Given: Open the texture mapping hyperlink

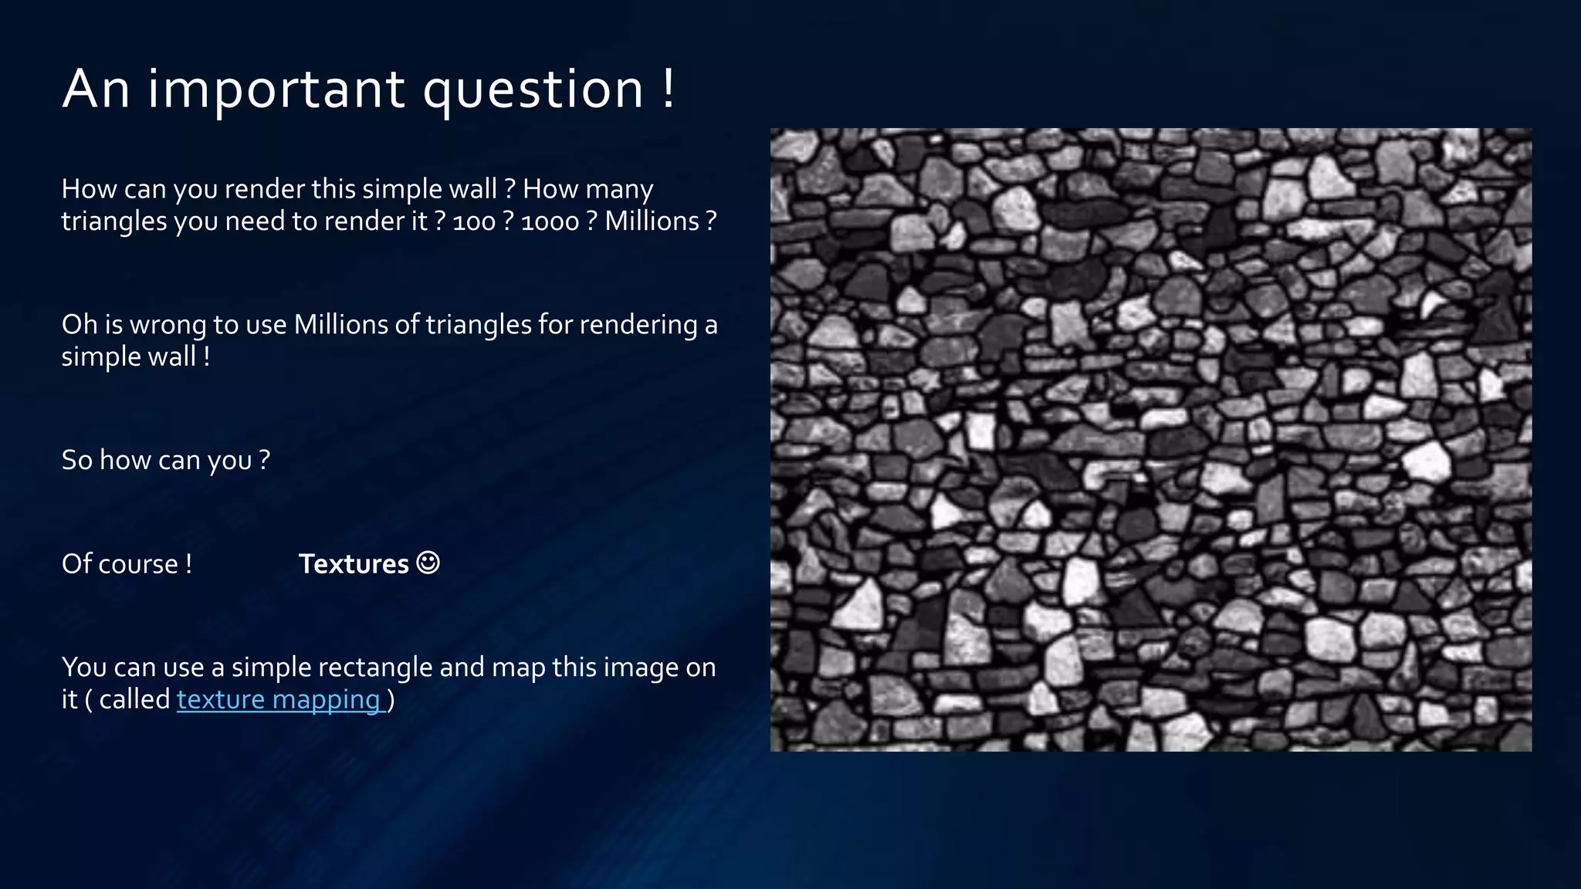Looking at the screenshot, I should (x=278, y=699).
